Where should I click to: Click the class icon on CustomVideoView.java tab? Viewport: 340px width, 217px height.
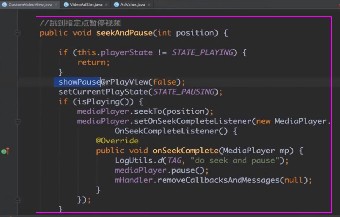4,5
